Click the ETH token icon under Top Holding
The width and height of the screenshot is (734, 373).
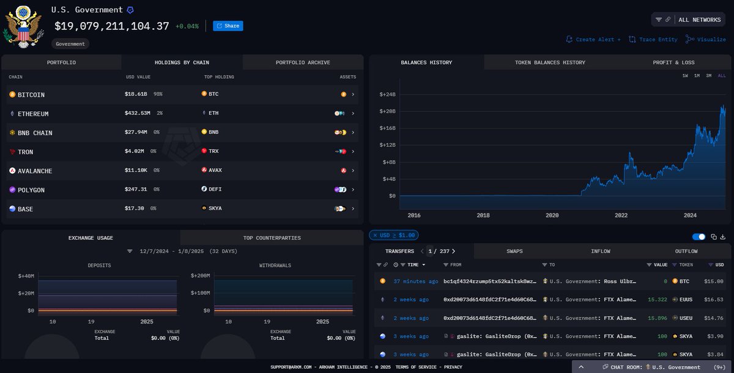tap(204, 113)
